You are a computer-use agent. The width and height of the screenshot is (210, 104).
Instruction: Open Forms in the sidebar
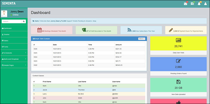[14, 47]
